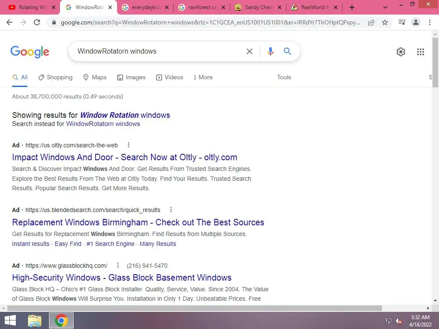The image size is (439, 329).
Task: Click the (216) 941-5470 phone number
Action: tap(147, 266)
